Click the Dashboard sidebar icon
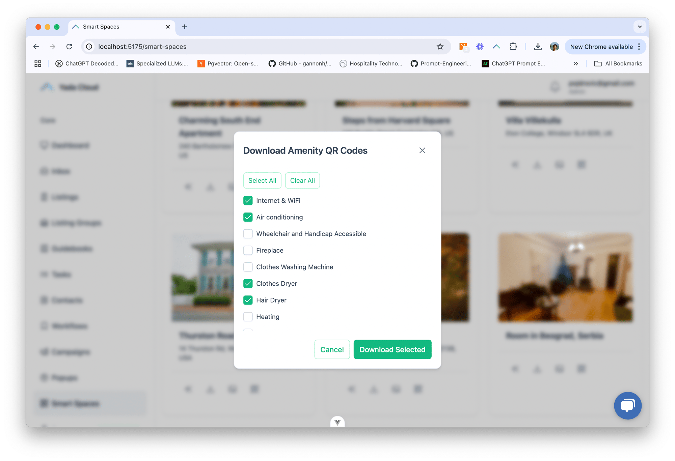 pyautogui.click(x=45, y=145)
